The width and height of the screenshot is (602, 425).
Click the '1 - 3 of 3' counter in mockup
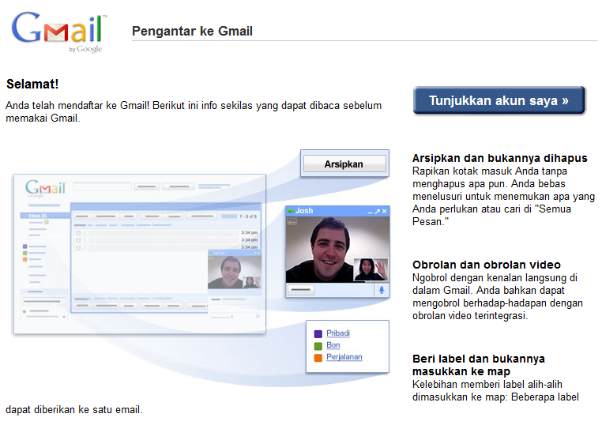tap(247, 216)
